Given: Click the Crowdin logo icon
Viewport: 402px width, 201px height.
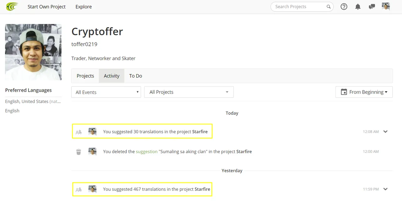Looking at the screenshot, I should (x=12, y=7).
